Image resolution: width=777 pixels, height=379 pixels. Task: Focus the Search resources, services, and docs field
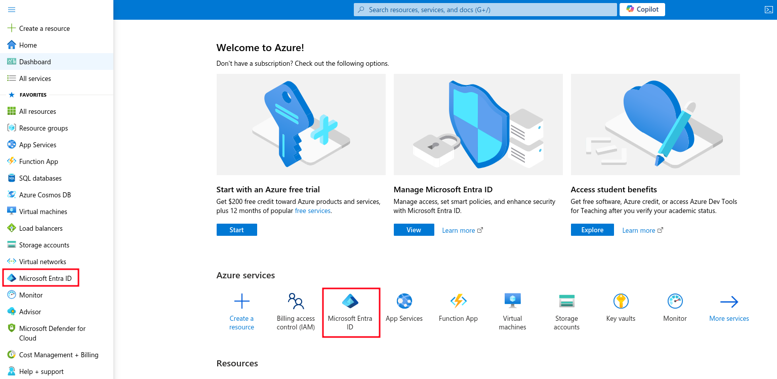[485, 10]
